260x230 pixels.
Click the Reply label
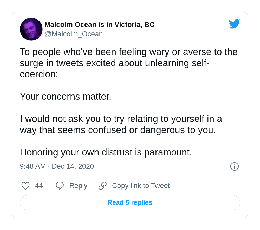[78, 186]
